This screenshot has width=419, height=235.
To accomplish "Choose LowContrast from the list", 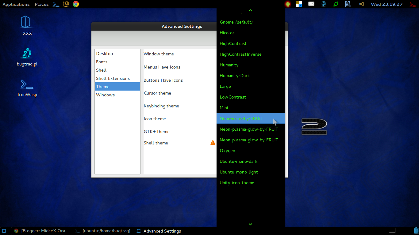I will (x=250, y=97).
